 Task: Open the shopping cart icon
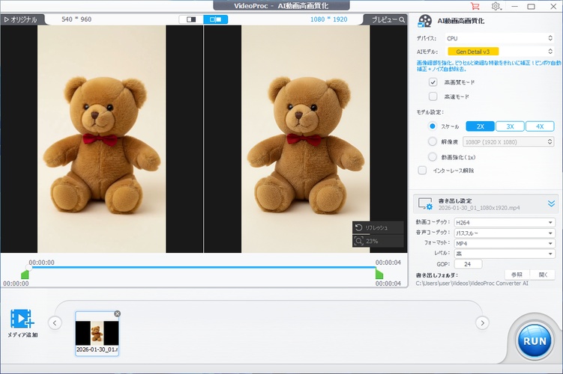[x=475, y=6]
